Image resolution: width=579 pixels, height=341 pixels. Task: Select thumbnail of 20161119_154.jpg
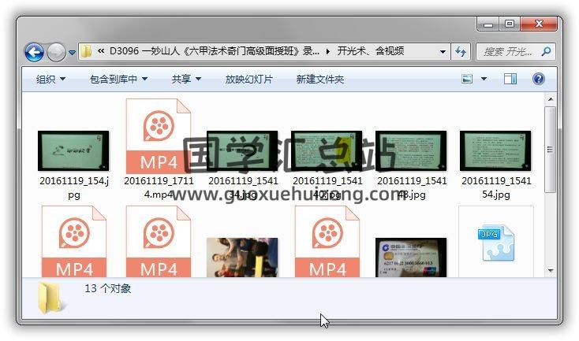pos(73,150)
